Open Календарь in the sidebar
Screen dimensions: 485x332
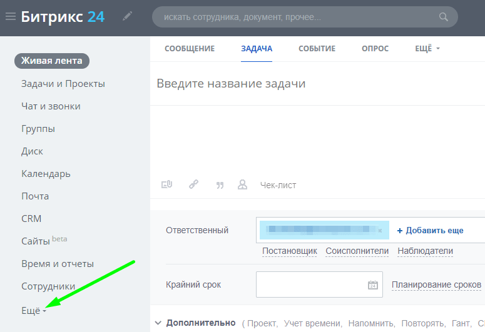[x=46, y=174]
